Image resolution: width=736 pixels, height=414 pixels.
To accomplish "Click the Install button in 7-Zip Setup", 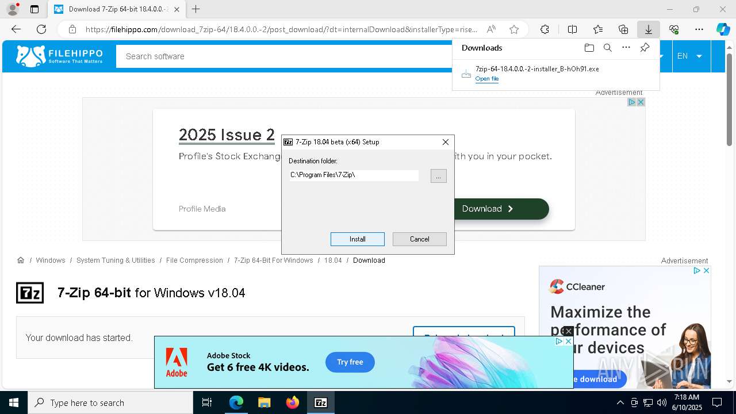I will click(x=357, y=239).
